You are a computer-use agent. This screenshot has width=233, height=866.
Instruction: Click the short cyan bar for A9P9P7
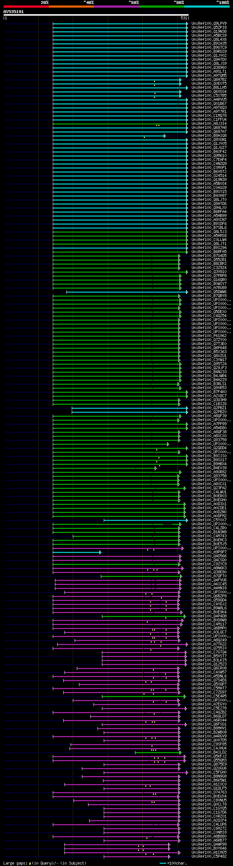(77, 552)
